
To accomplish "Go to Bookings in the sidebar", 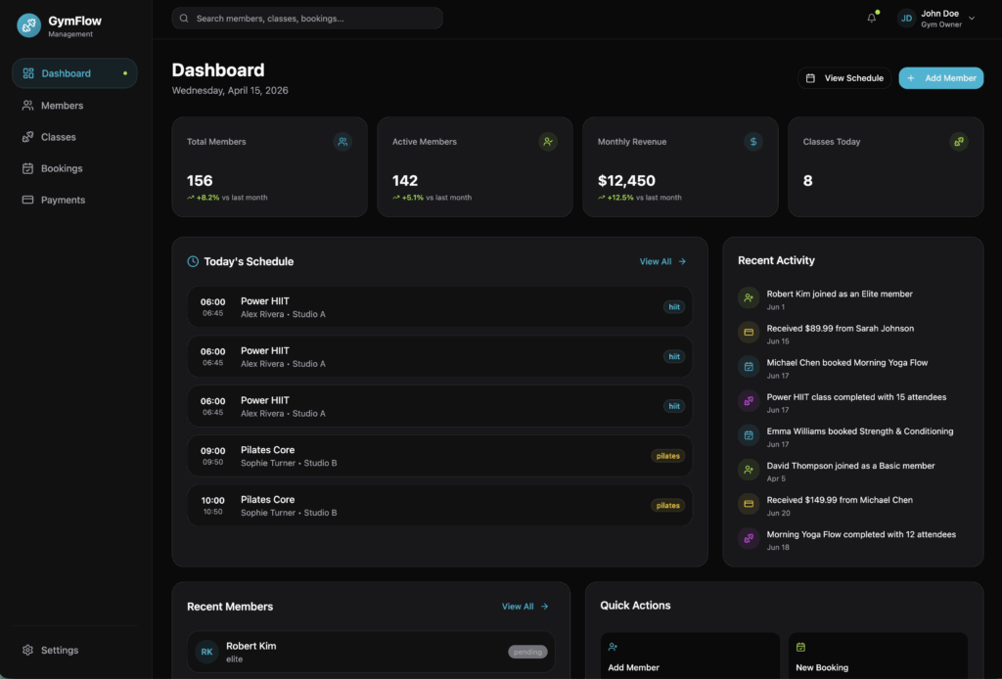I will pyautogui.click(x=62, y=168).
